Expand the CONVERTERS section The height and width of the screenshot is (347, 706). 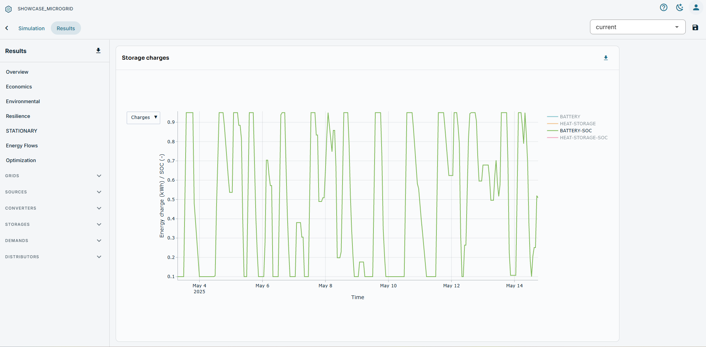pos(53,208)
